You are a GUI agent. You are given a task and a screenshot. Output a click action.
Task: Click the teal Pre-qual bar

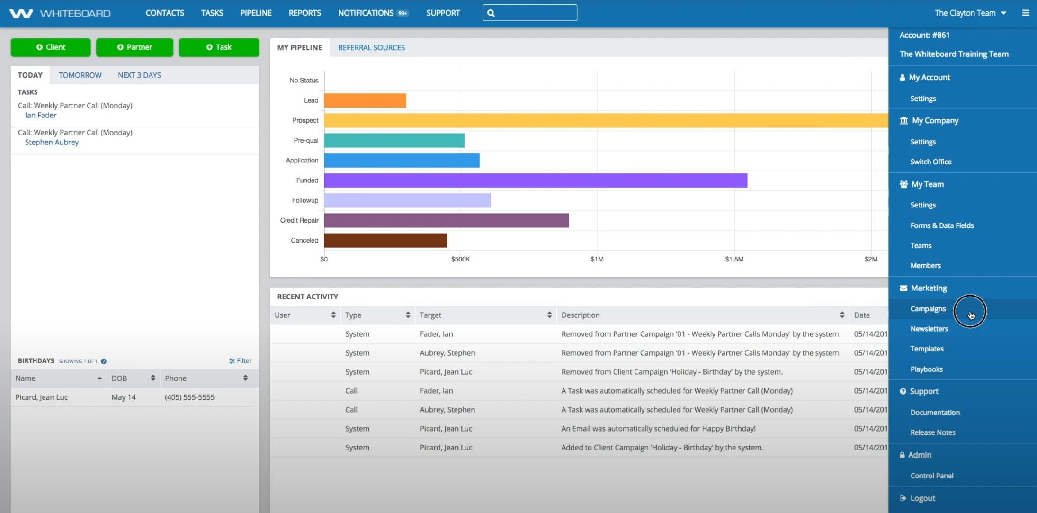pos(394,140)
